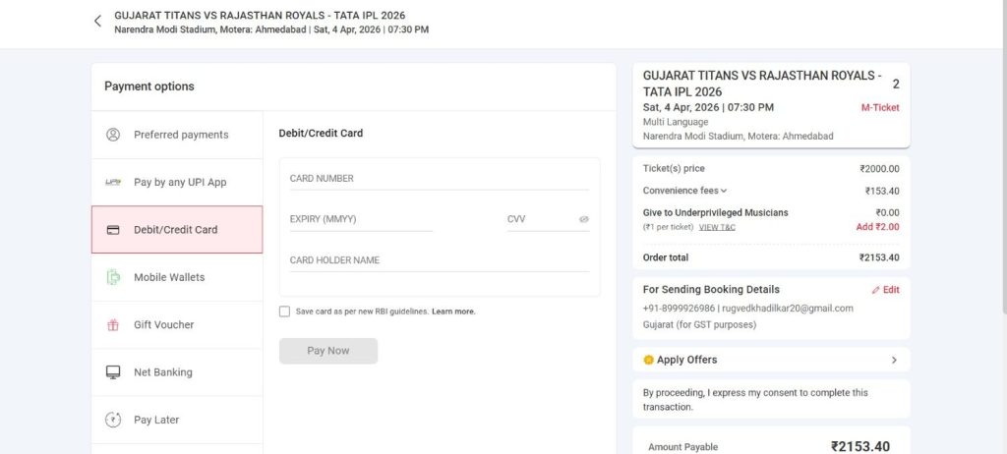Click the Mobile Wallets icon
This screenshot has height=454, width=1007.
point(113,277)
